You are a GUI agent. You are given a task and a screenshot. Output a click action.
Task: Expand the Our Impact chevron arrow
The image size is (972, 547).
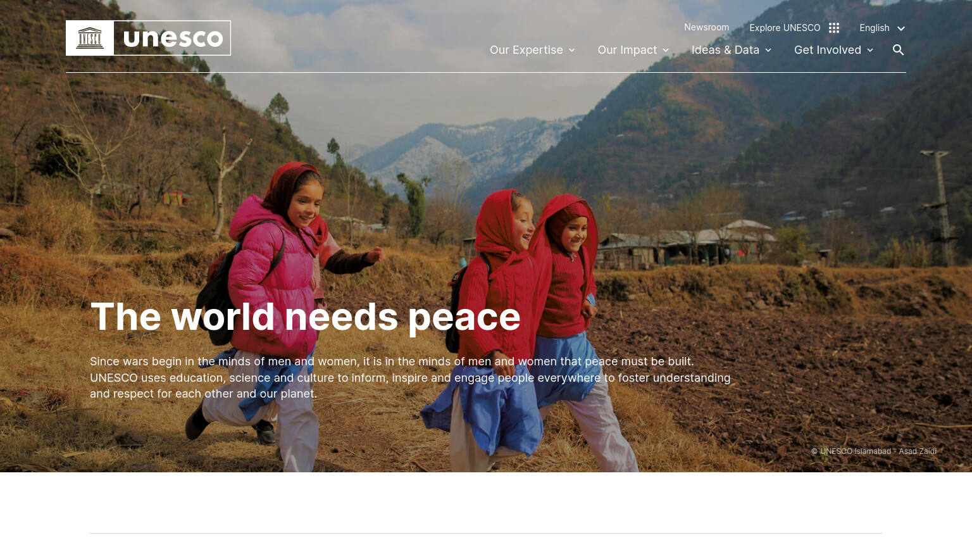(x=666, y=51)
